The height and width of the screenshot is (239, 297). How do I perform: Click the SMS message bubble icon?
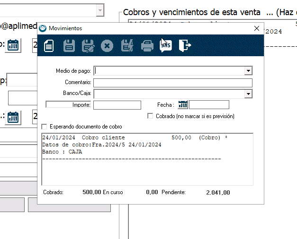pos(166,46)
